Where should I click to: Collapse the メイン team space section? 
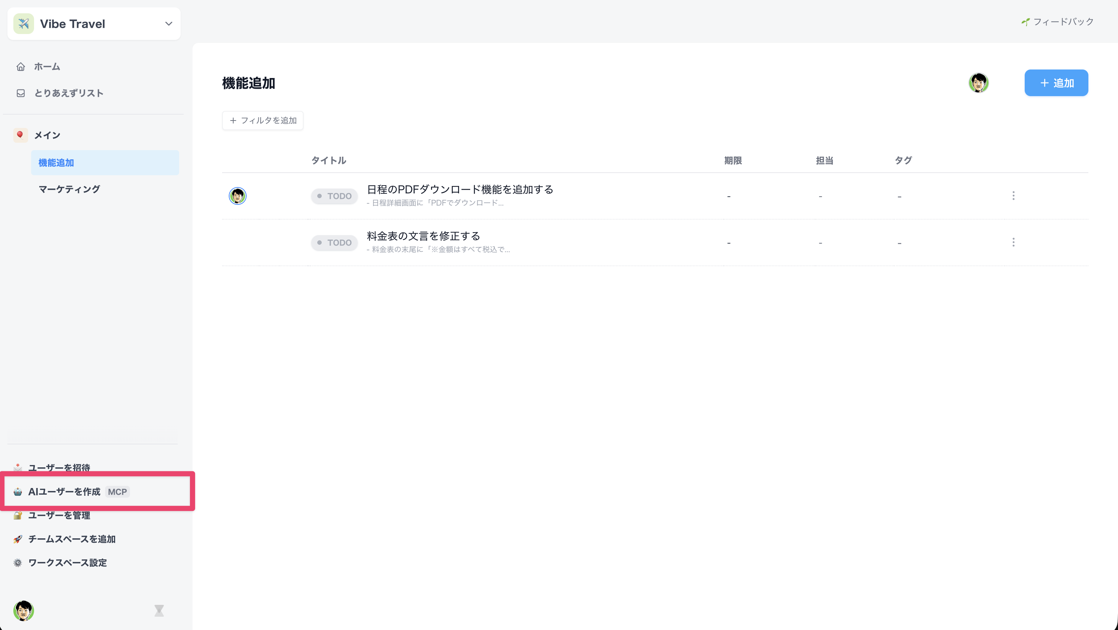coord(47,135)
